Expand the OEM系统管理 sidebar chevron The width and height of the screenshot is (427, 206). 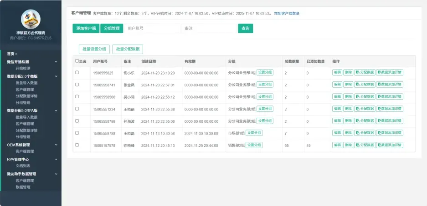click(x=56, y=145)
